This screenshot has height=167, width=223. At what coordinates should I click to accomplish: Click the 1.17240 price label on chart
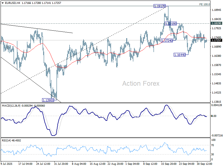167,41
